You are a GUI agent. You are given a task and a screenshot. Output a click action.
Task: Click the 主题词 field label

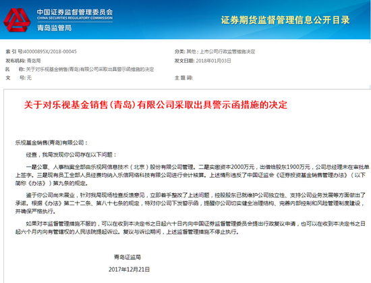[x=183, y=78]
